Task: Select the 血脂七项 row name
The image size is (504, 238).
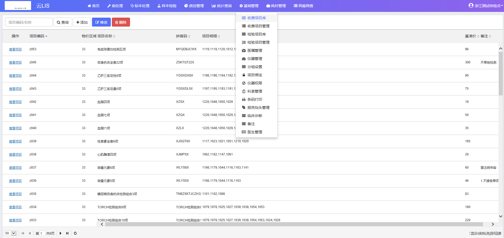Action: [x=104, y=115]
